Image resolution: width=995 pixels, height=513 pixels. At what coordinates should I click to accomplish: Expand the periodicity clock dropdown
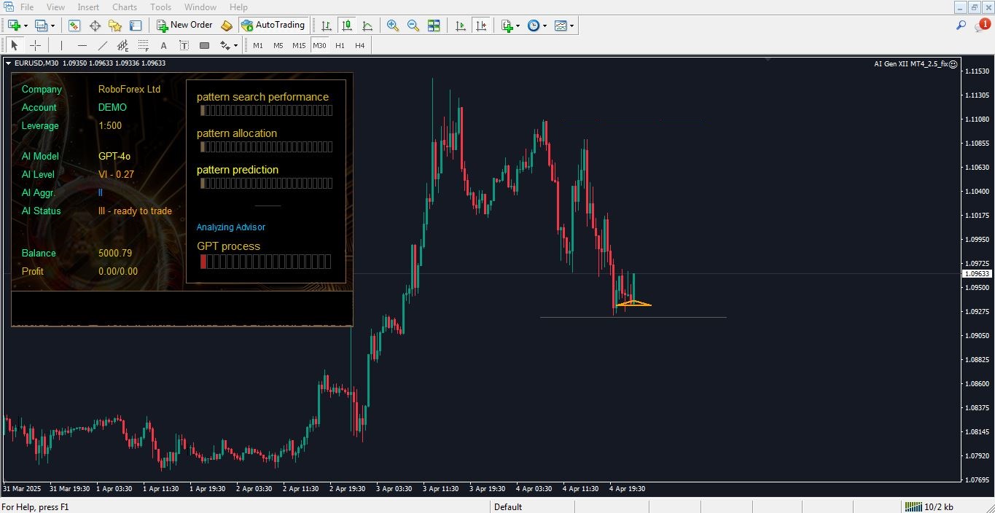545,26
